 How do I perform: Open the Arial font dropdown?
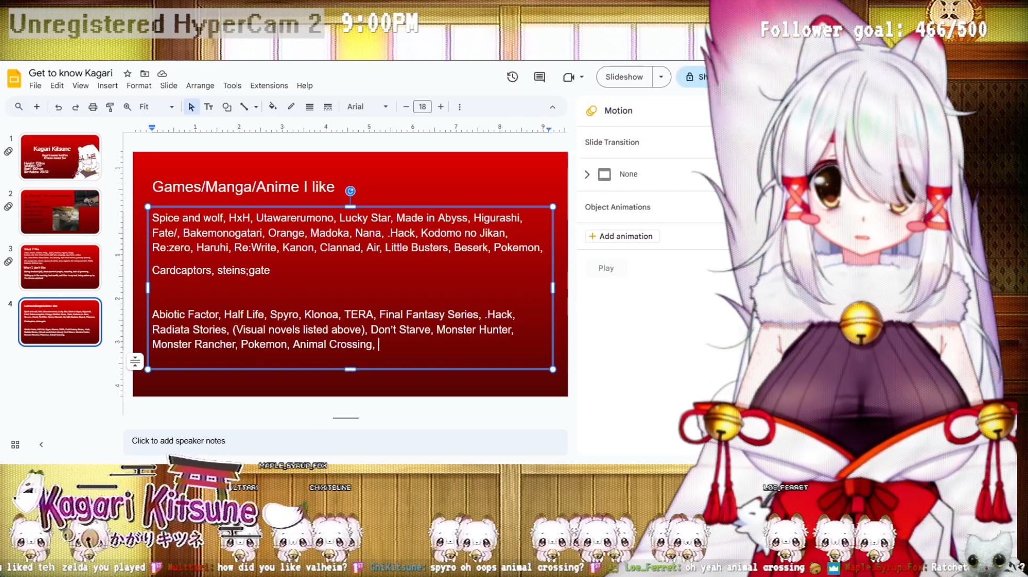(x=367, y=107)
